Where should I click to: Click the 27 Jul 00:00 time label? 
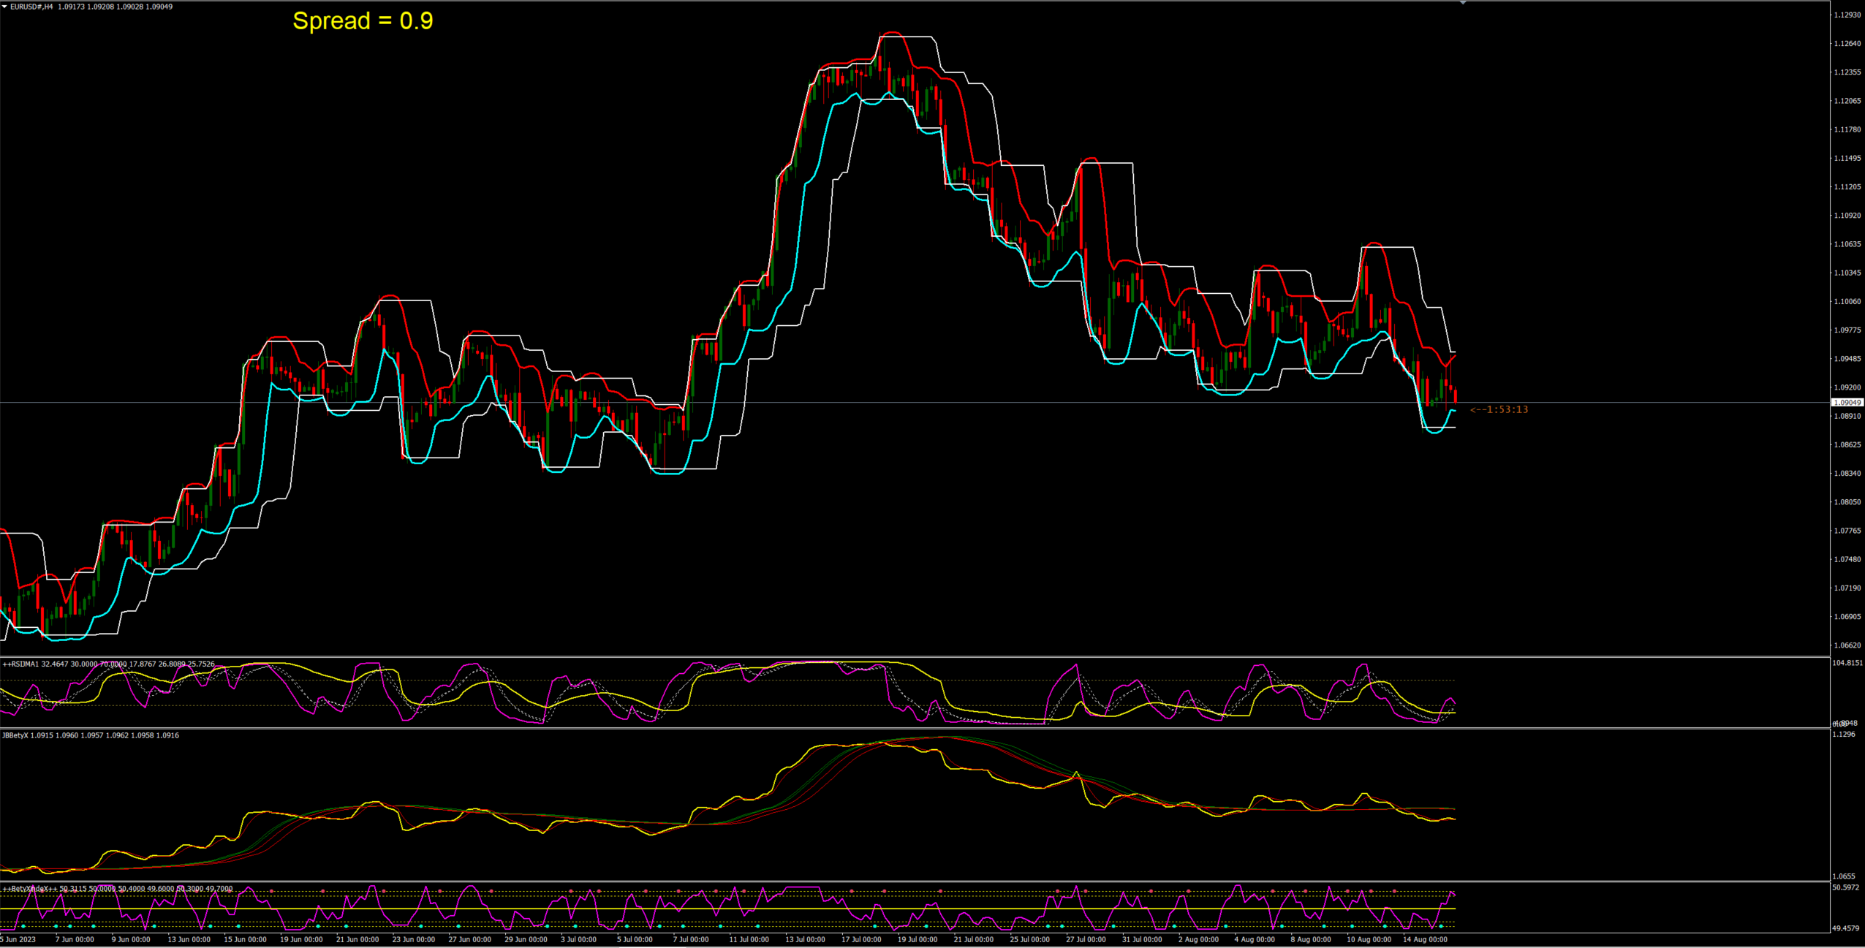(x=1086, y=939)
